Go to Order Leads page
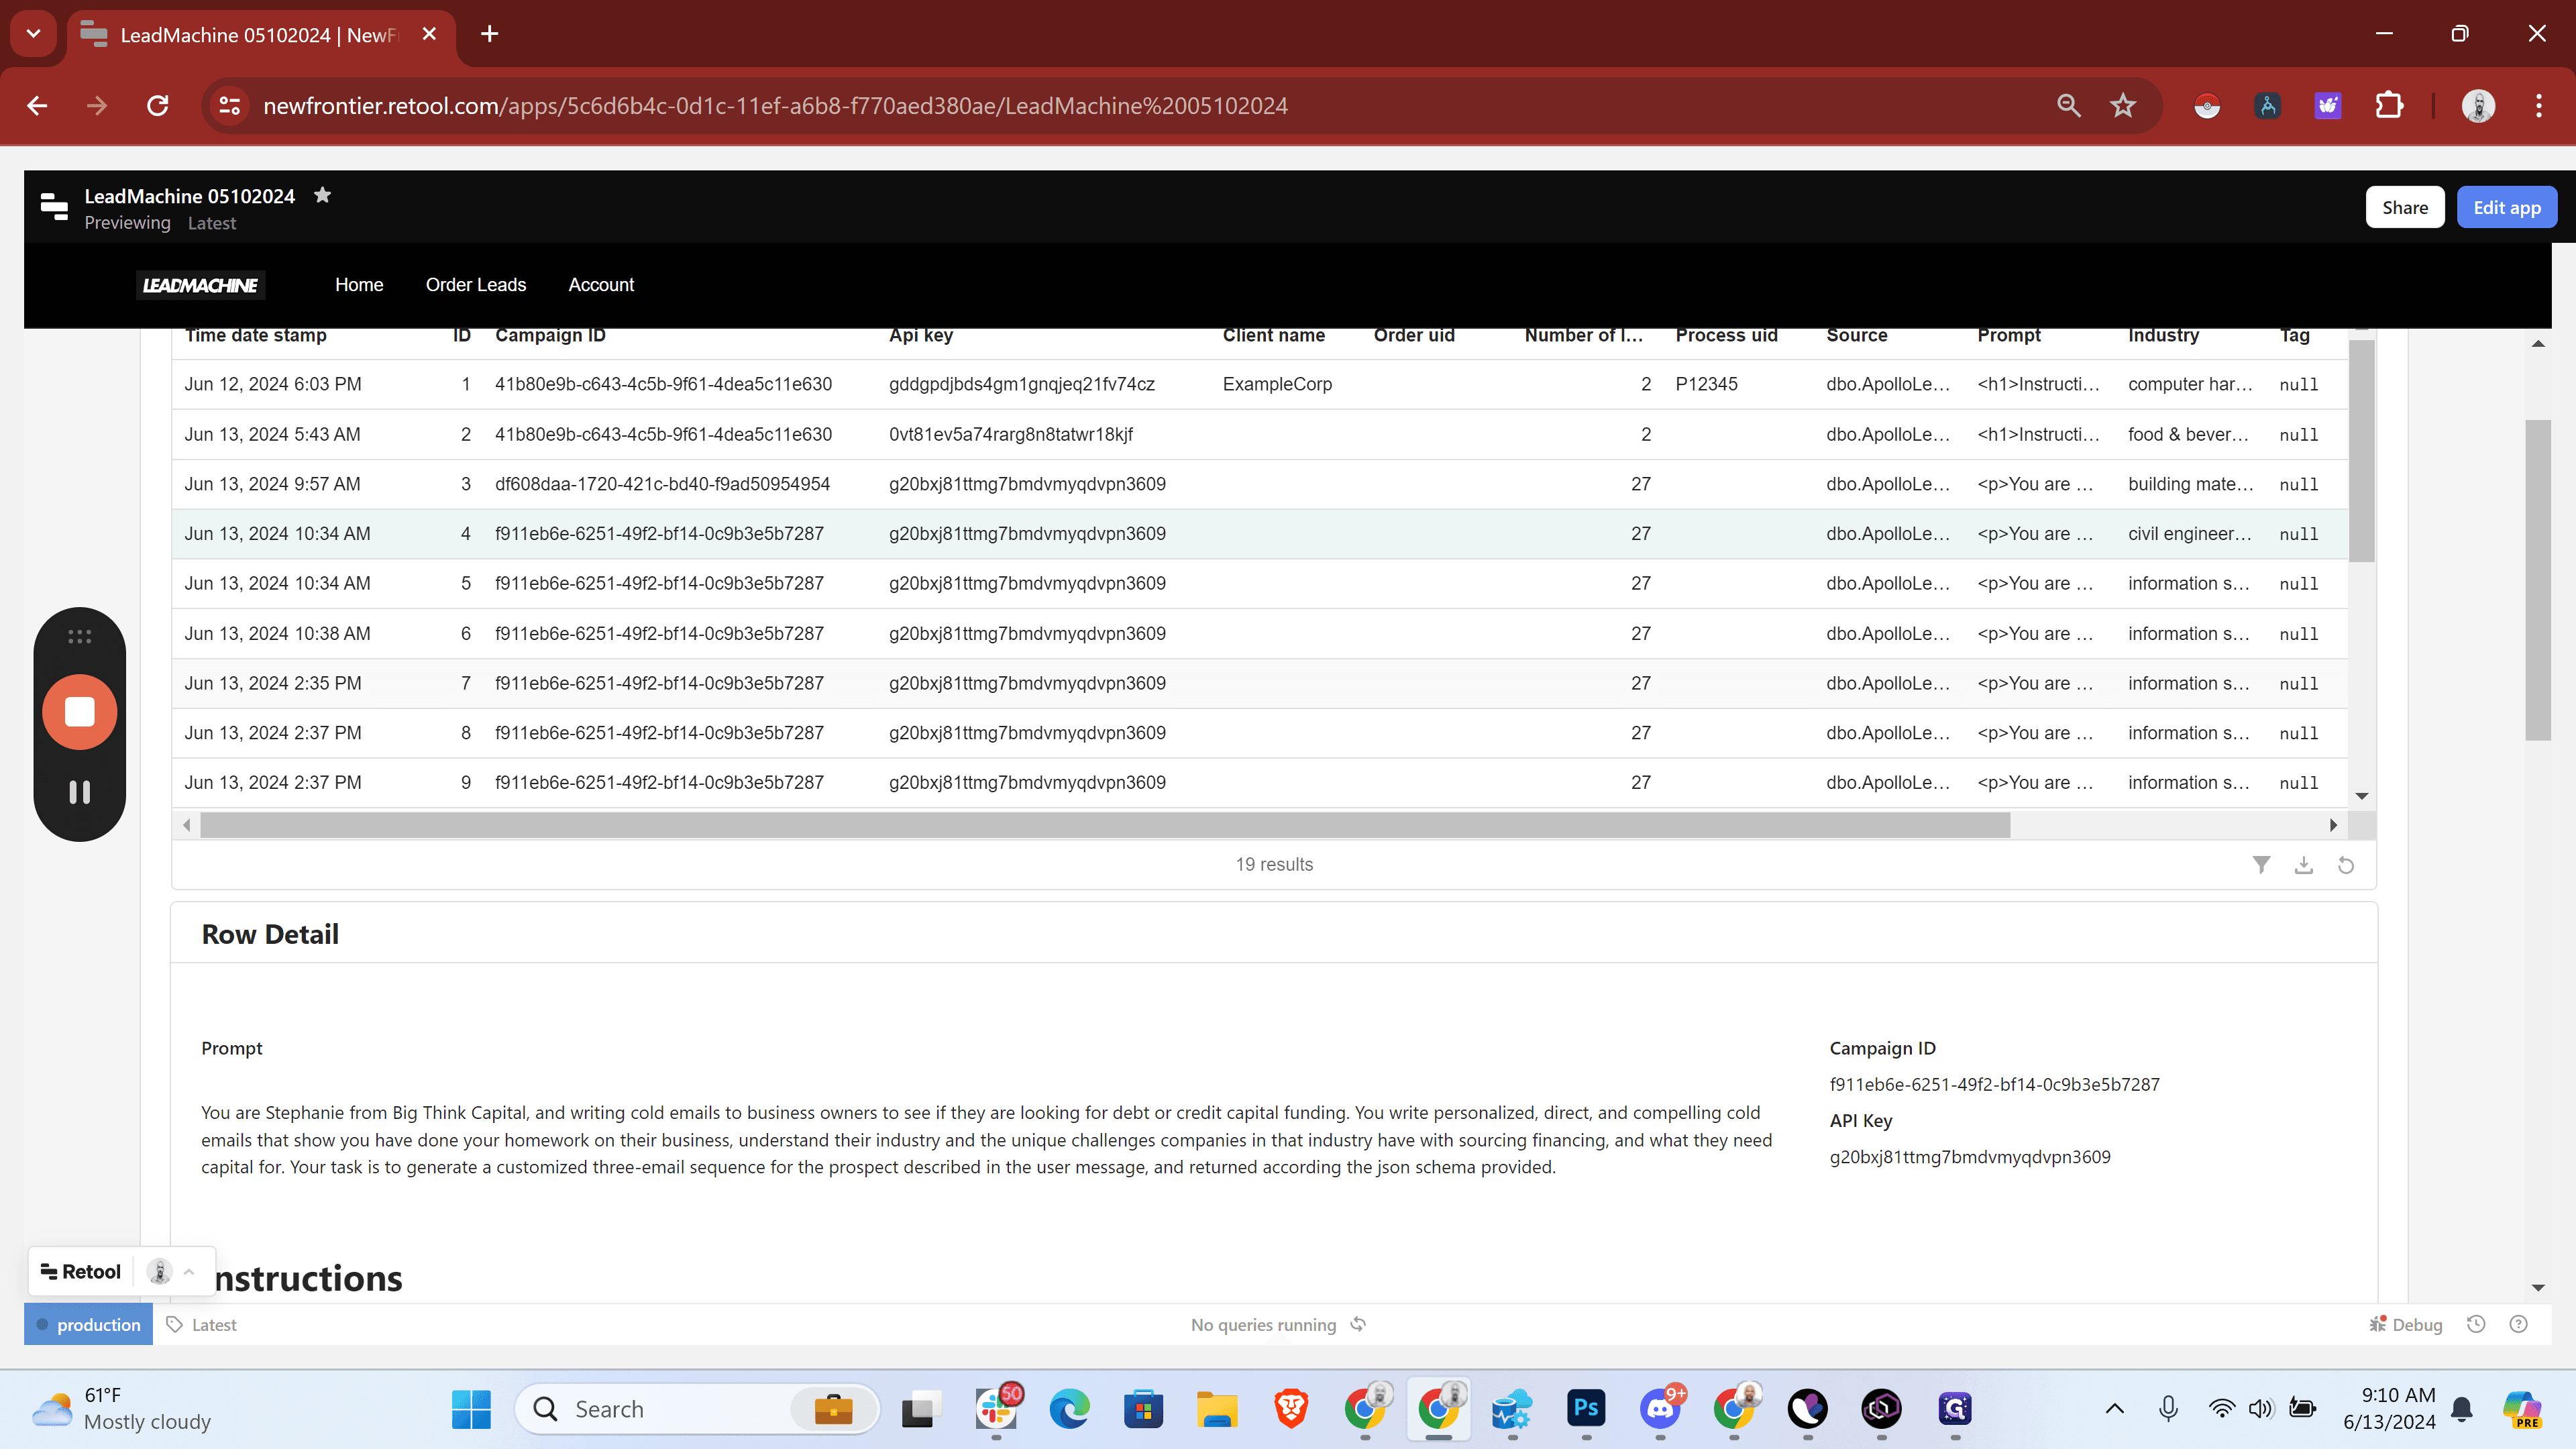Image resolution: width=2576 pixels, height=1449 pixels. point(476,285)
